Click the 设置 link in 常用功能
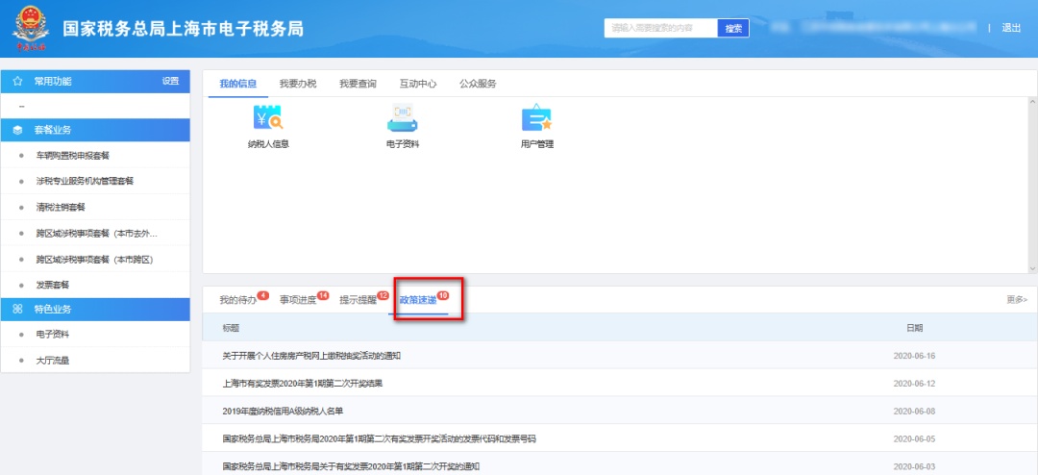This screenshot has width=1038, height=475. click(x=170, y=82)
